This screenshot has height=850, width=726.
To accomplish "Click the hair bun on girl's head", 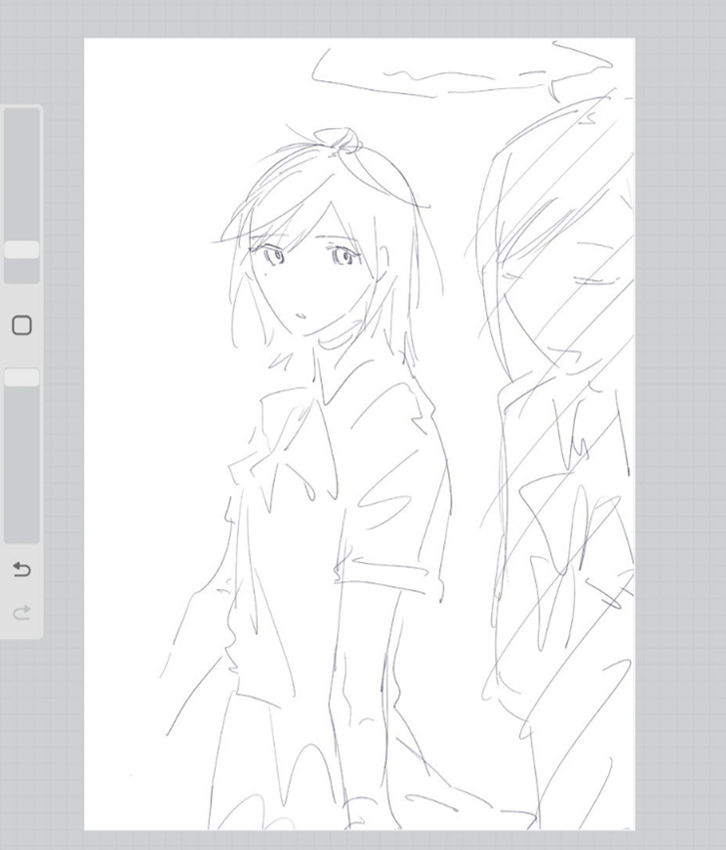I will [x=338, y=140].
